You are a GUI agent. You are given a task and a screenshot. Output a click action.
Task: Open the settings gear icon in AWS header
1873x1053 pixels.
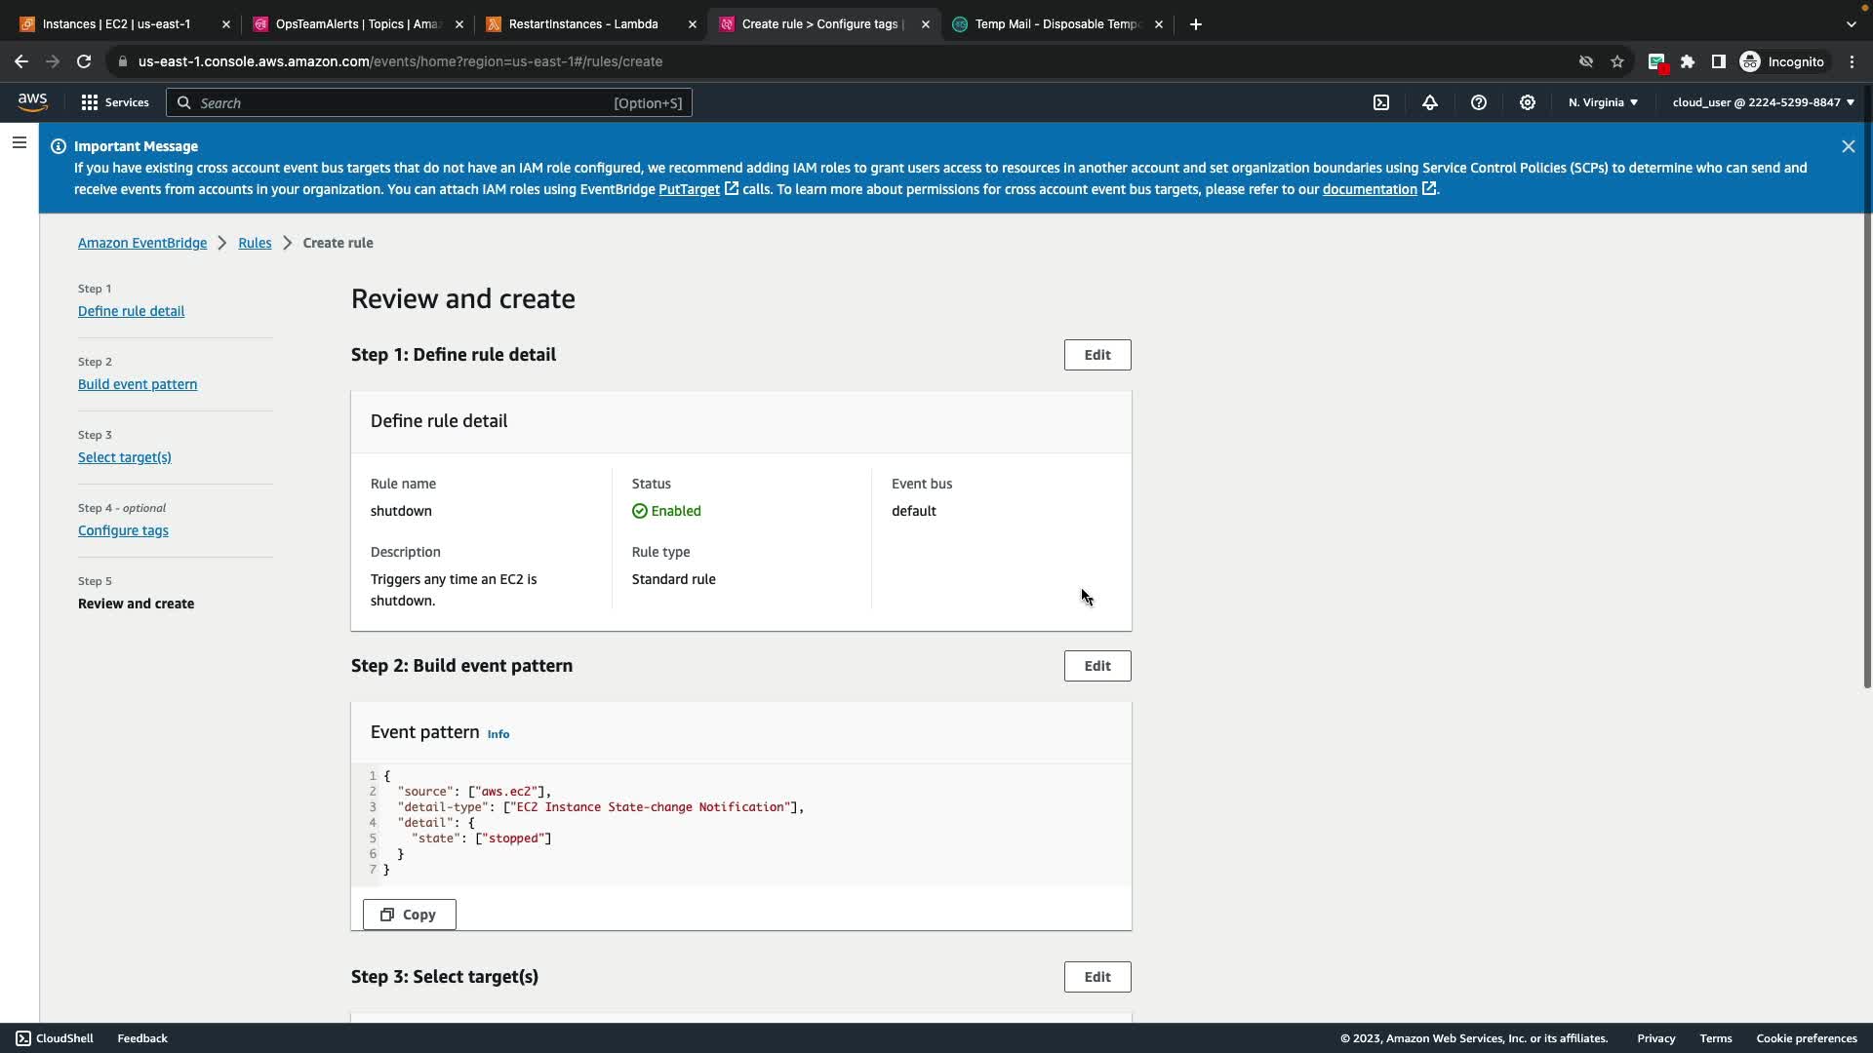[x=1528, y=102]
